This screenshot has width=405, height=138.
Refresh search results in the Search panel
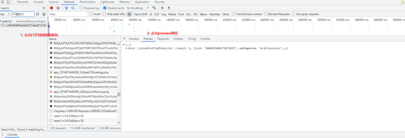[38, 14]
